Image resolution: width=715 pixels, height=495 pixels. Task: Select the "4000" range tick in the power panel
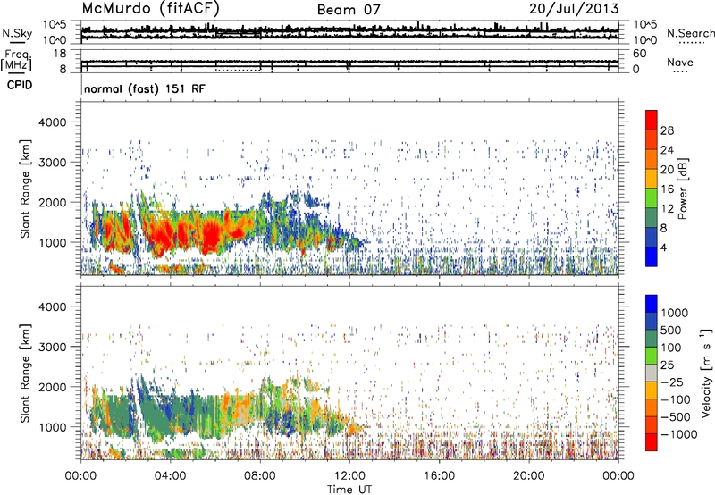[x=53, y=122]
